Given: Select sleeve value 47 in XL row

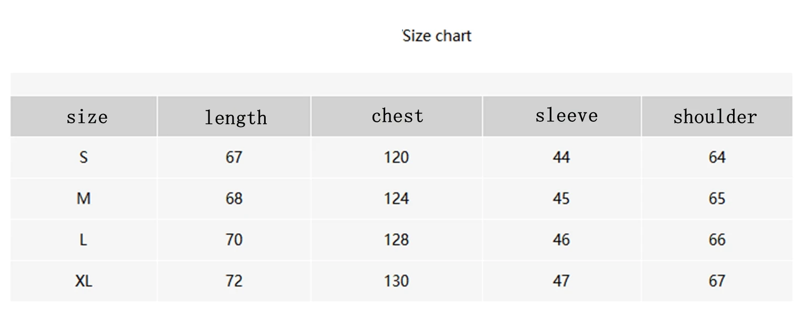Looking at the screenshot, I should pyautogui.click(x=561, y=281).
